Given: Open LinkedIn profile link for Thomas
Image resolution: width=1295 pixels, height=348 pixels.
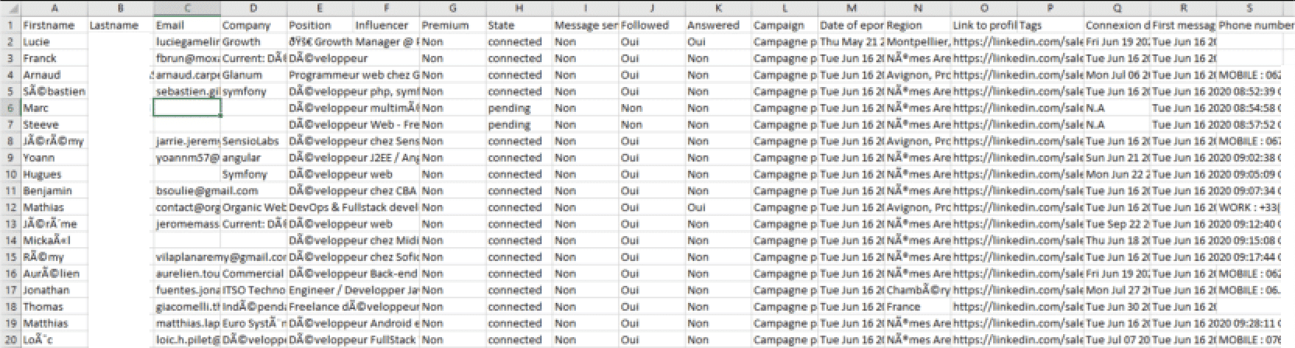Looking at the screenshot, I should pos(983,307).
